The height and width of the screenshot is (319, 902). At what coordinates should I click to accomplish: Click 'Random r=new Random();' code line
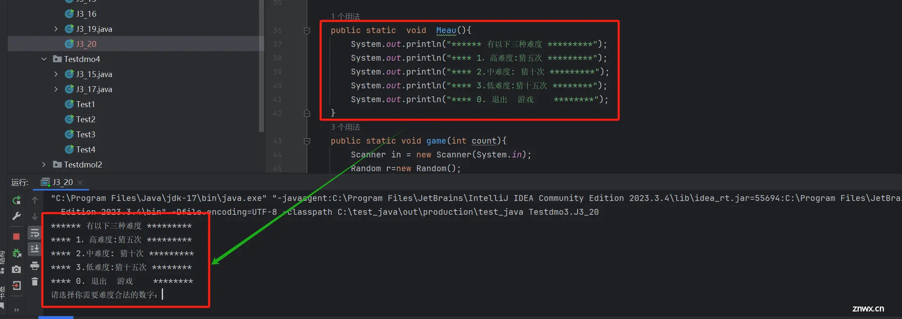coord(406,168)
